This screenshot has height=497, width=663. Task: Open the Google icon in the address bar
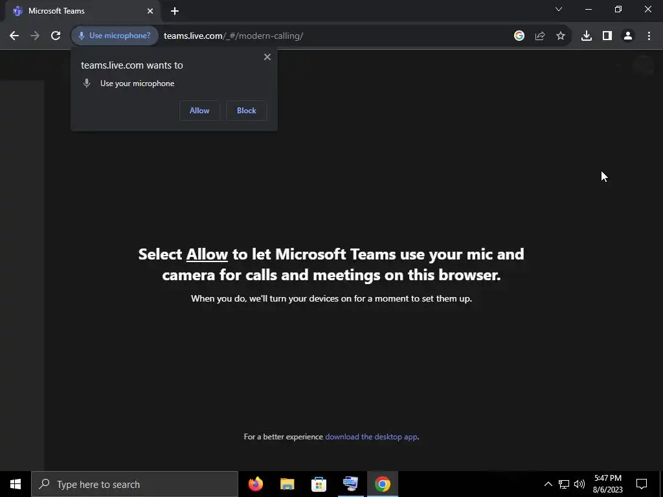[519, 36]
